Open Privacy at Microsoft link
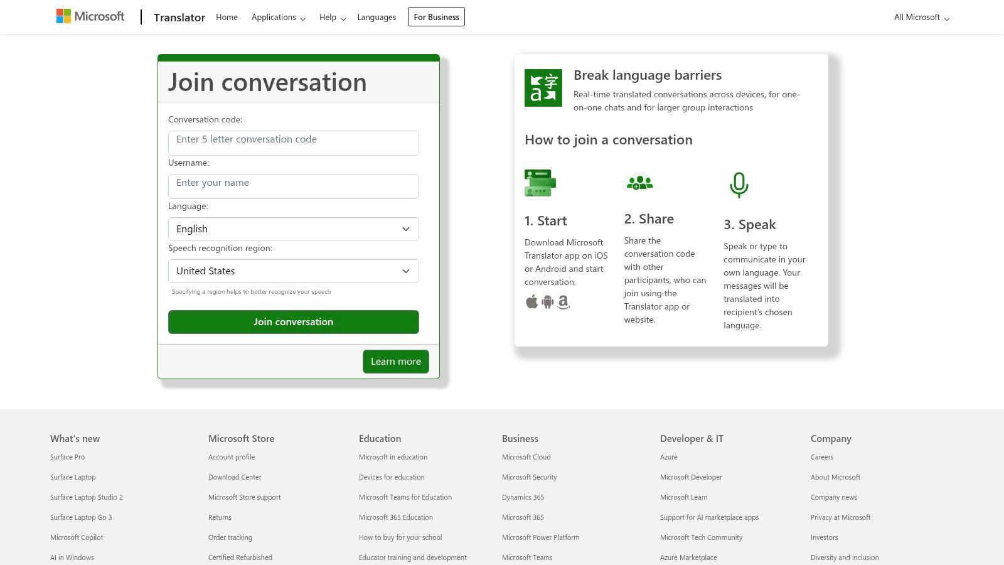Image resolution: width=1004 pixels, height=565 pixels. coord(841,517)
